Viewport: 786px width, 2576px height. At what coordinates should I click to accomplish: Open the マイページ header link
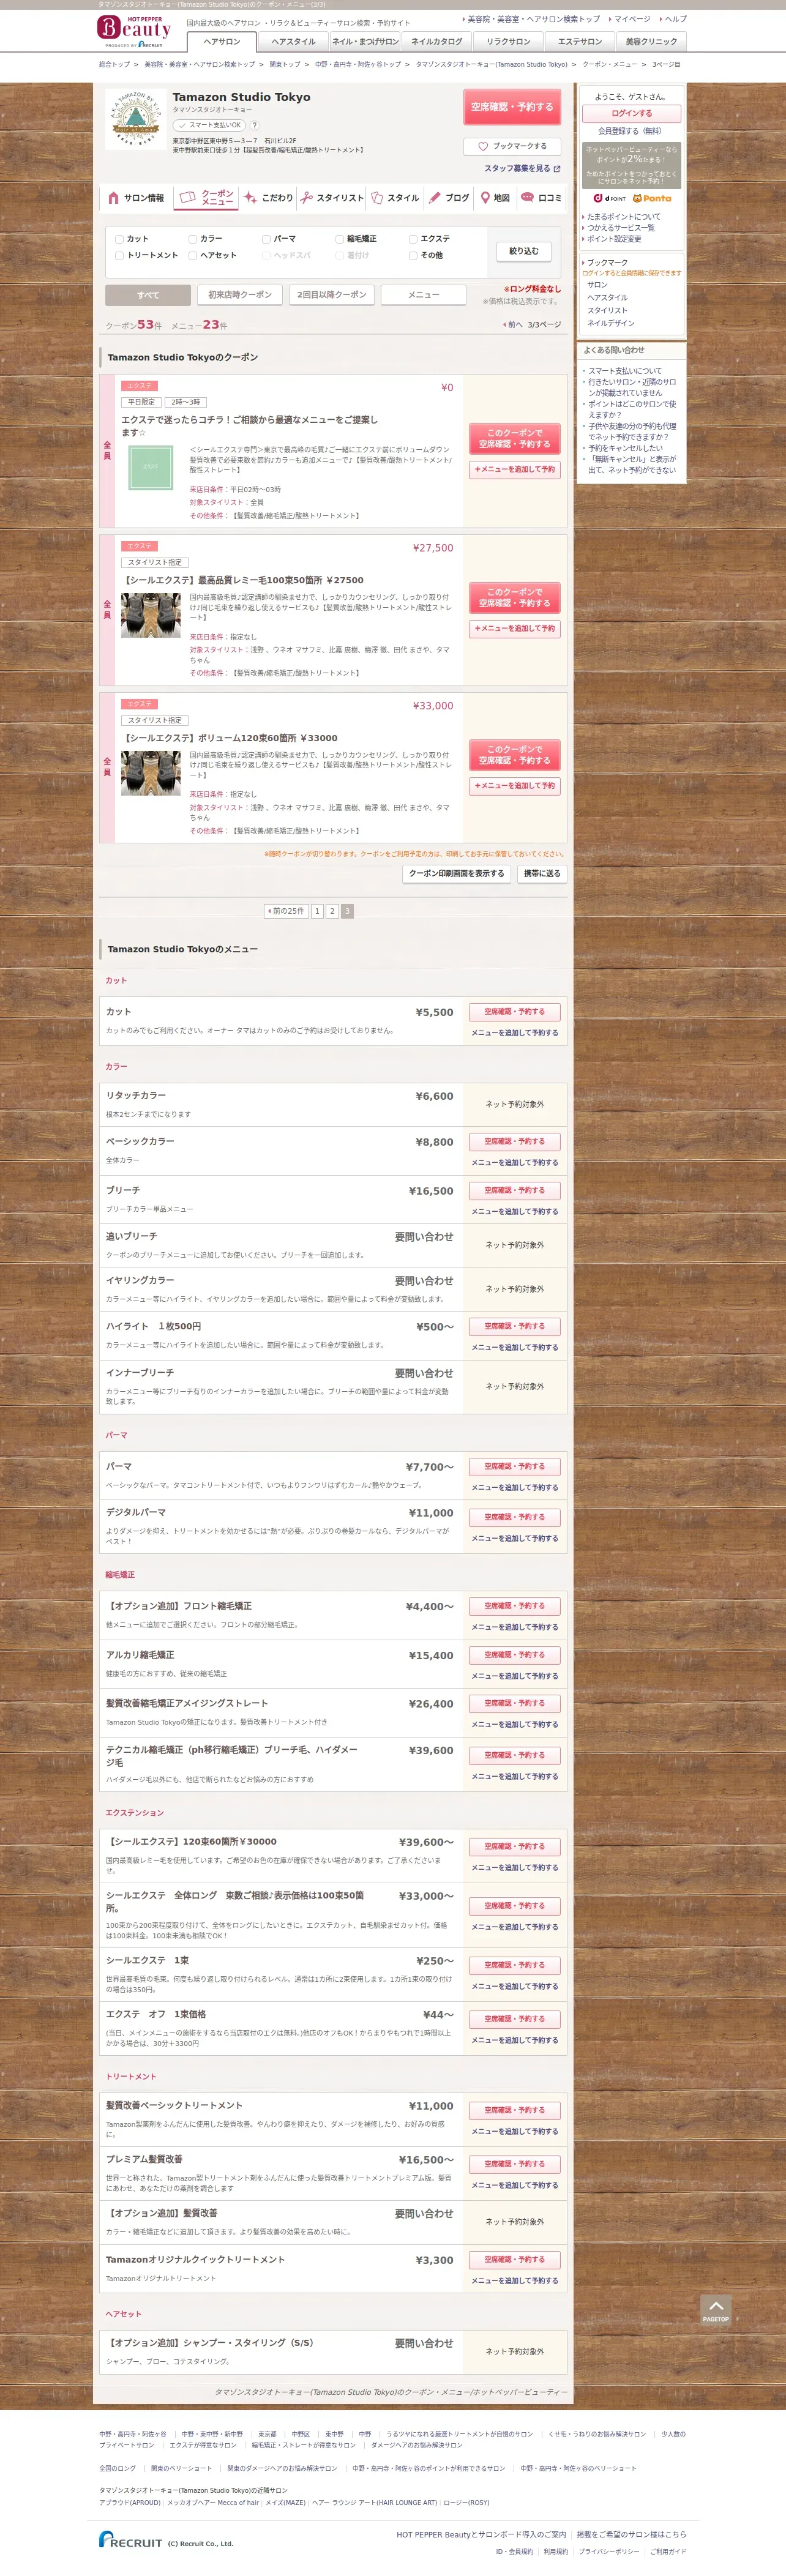[631, 19]
